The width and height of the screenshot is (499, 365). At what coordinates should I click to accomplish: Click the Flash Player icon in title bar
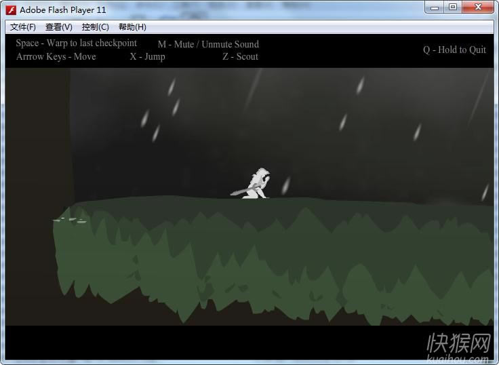point(11,9)
